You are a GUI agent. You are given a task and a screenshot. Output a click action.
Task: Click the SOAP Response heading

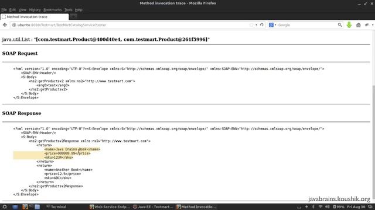pos(22,113)
